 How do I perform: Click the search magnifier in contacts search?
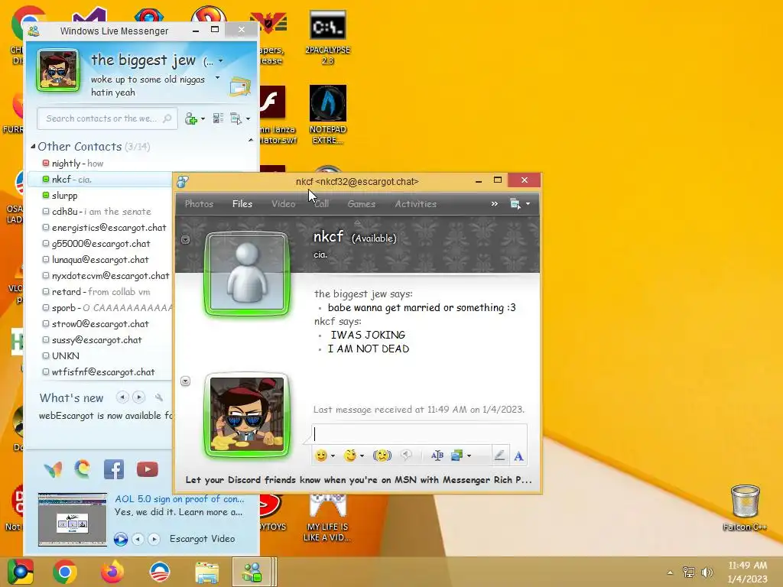[x=167, y=118]
